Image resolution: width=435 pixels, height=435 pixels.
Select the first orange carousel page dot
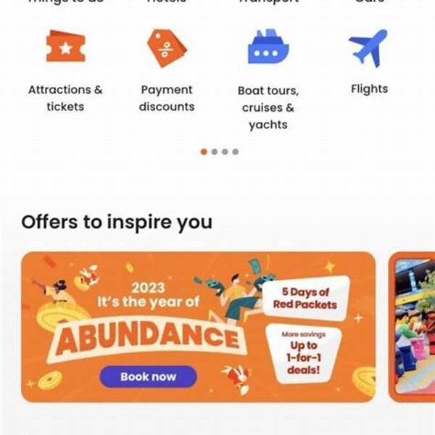204,152
